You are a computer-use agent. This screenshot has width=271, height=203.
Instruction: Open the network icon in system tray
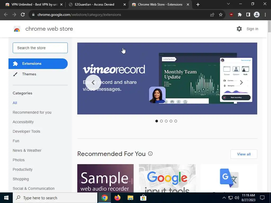pos(231,198)
